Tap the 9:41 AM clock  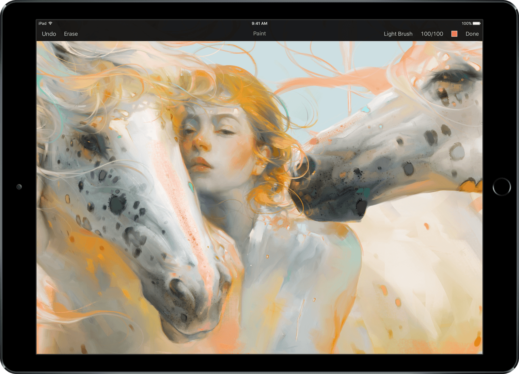click(x=259, y=23)
